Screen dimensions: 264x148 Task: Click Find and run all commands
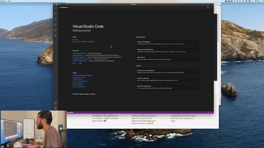pos(167,72)
